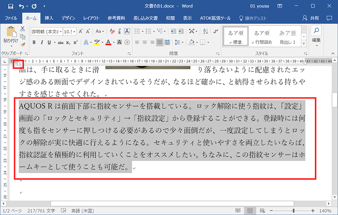Open the font name dropdown 游明朝
Screen dimensions: 338x215
(60, 32)
